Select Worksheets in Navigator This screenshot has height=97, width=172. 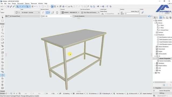[x=162, y=49]
